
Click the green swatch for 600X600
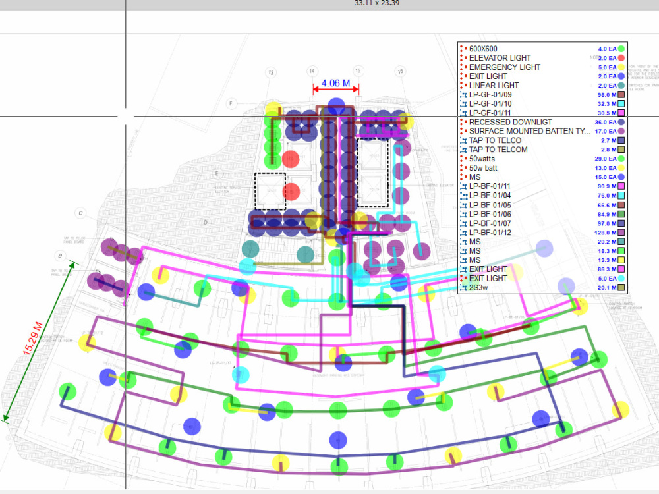click(x=621, y=49)
